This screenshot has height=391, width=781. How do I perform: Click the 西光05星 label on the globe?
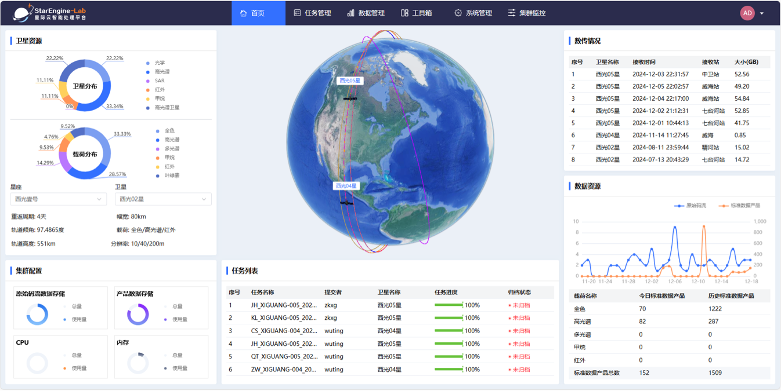pos(350,81)
